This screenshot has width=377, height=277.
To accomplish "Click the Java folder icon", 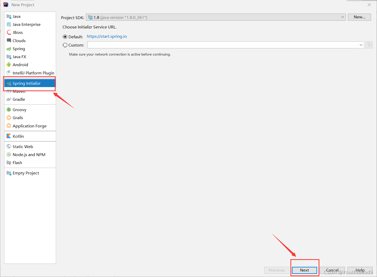I will (9, 17).
